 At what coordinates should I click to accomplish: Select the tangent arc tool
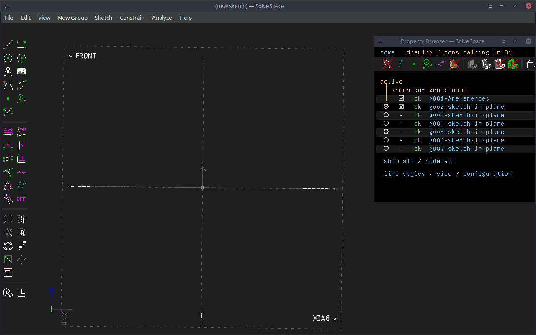[8, 85]
